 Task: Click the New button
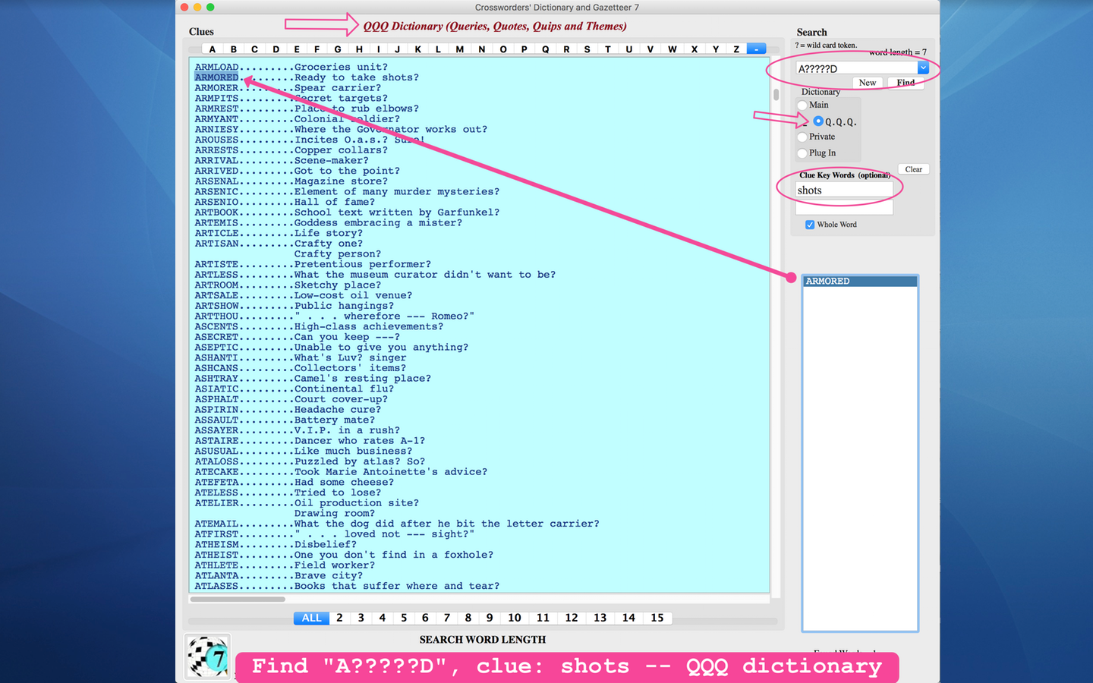(868, 83)
